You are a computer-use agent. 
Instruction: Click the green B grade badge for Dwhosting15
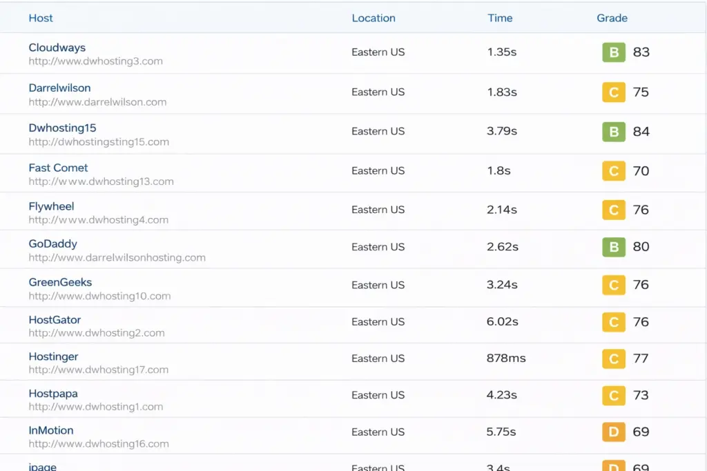pyautogui.click(x=613, y=132)
